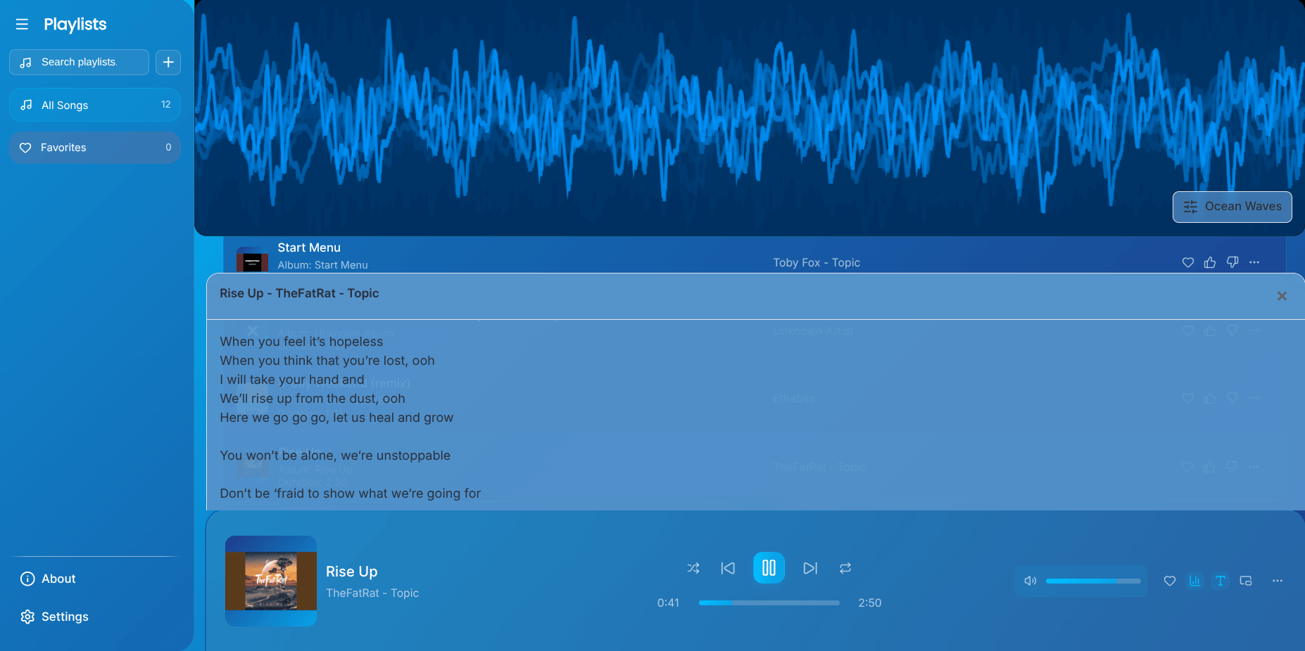
Task: Open the Ocean Waves visualizer preset selector
Action: point(1232,207)
